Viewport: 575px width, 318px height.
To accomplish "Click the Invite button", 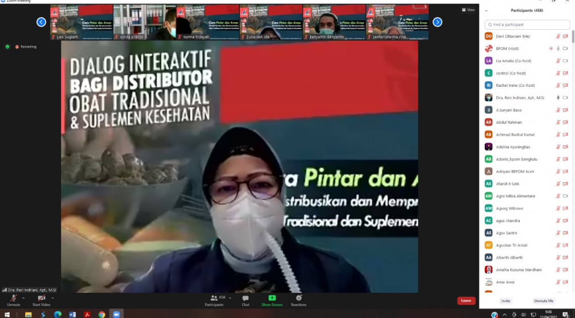I will click(505, 301).
